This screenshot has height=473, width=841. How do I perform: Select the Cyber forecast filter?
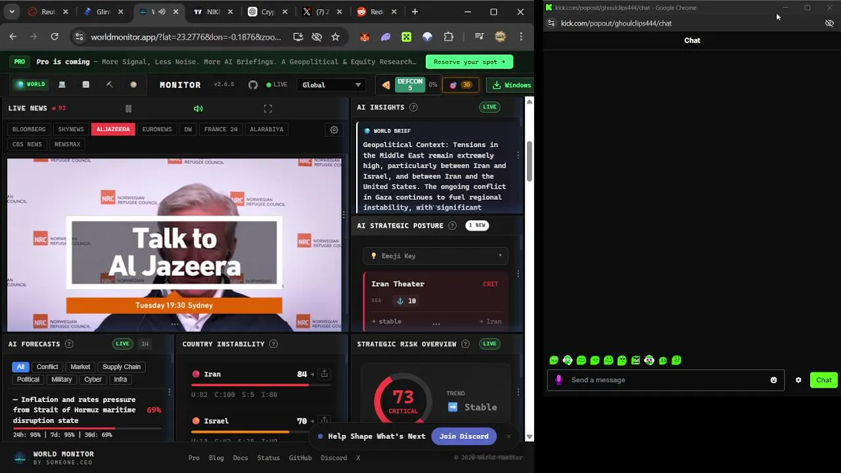point(93,380)
